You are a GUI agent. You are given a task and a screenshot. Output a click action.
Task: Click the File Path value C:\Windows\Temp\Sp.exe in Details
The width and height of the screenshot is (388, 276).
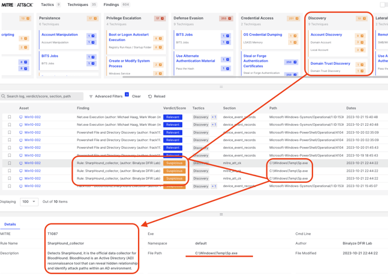pyautogui.click(x=216, y=253)
